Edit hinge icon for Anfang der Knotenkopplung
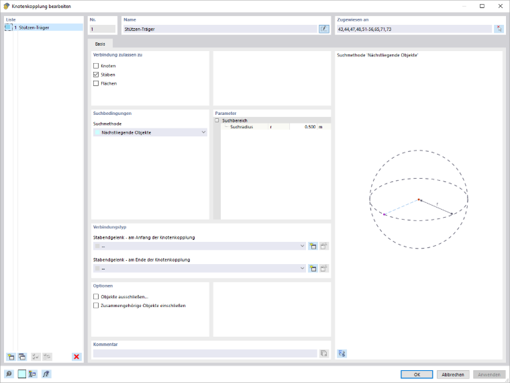 tap(324, 246)
